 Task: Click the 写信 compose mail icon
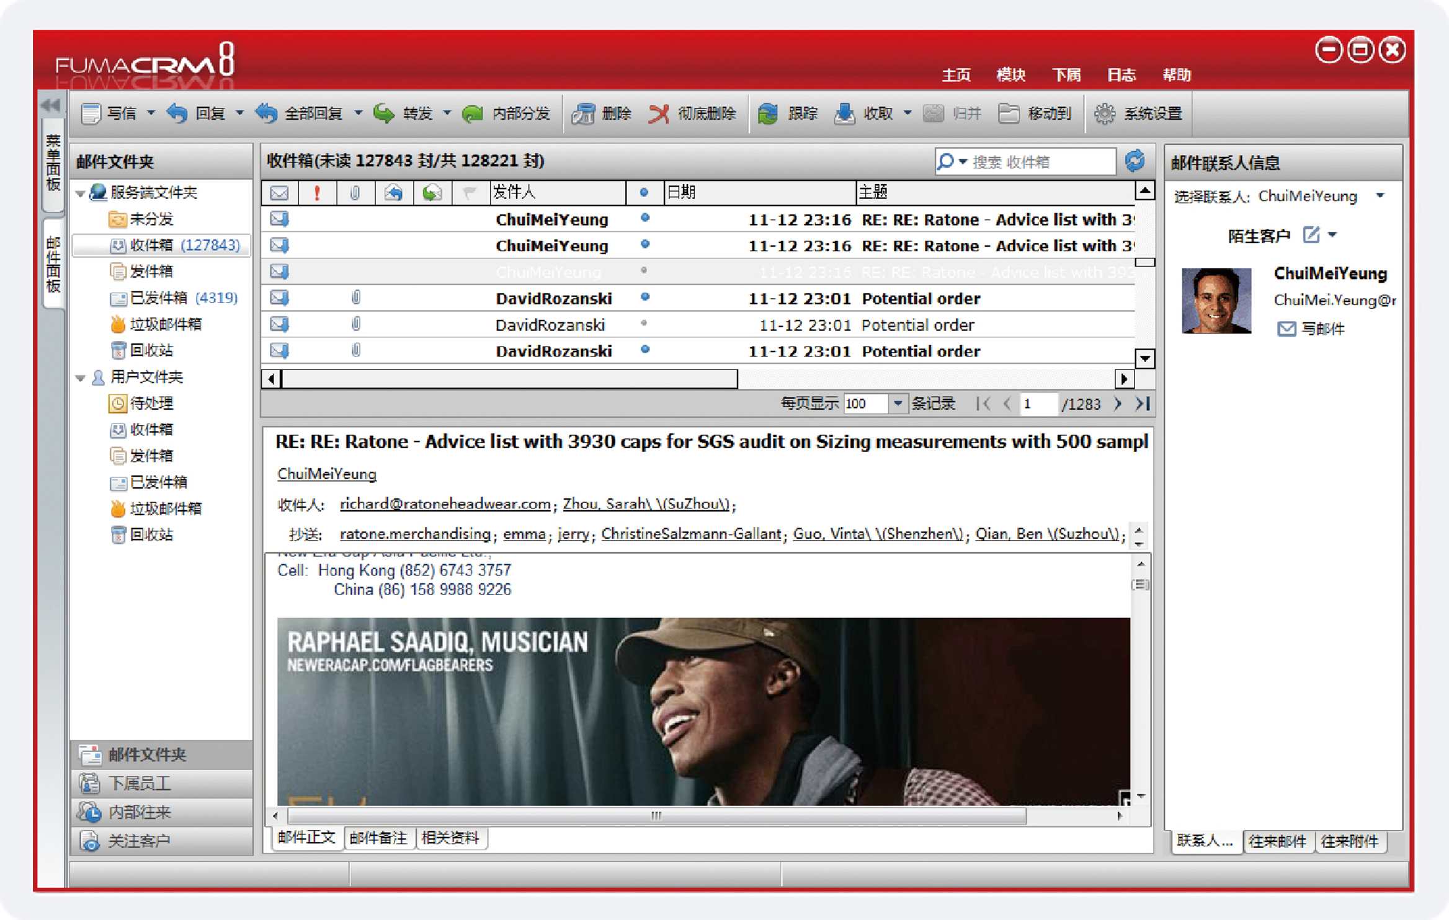pos(91,113)
